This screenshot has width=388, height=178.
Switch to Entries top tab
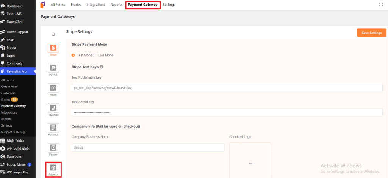76,5
